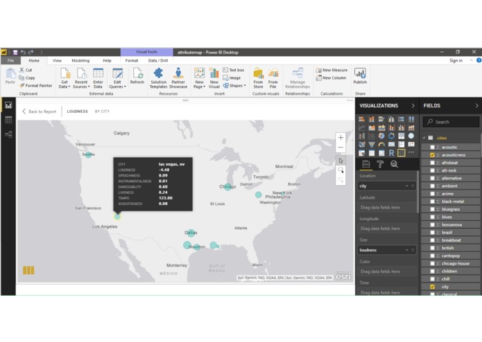The image size is (482, 342).
Task: Open the Analytics magnifier tab
Action: tap(394, 164)
